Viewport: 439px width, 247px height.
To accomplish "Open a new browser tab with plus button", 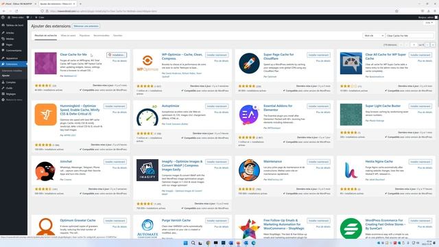I will [80, 4].
